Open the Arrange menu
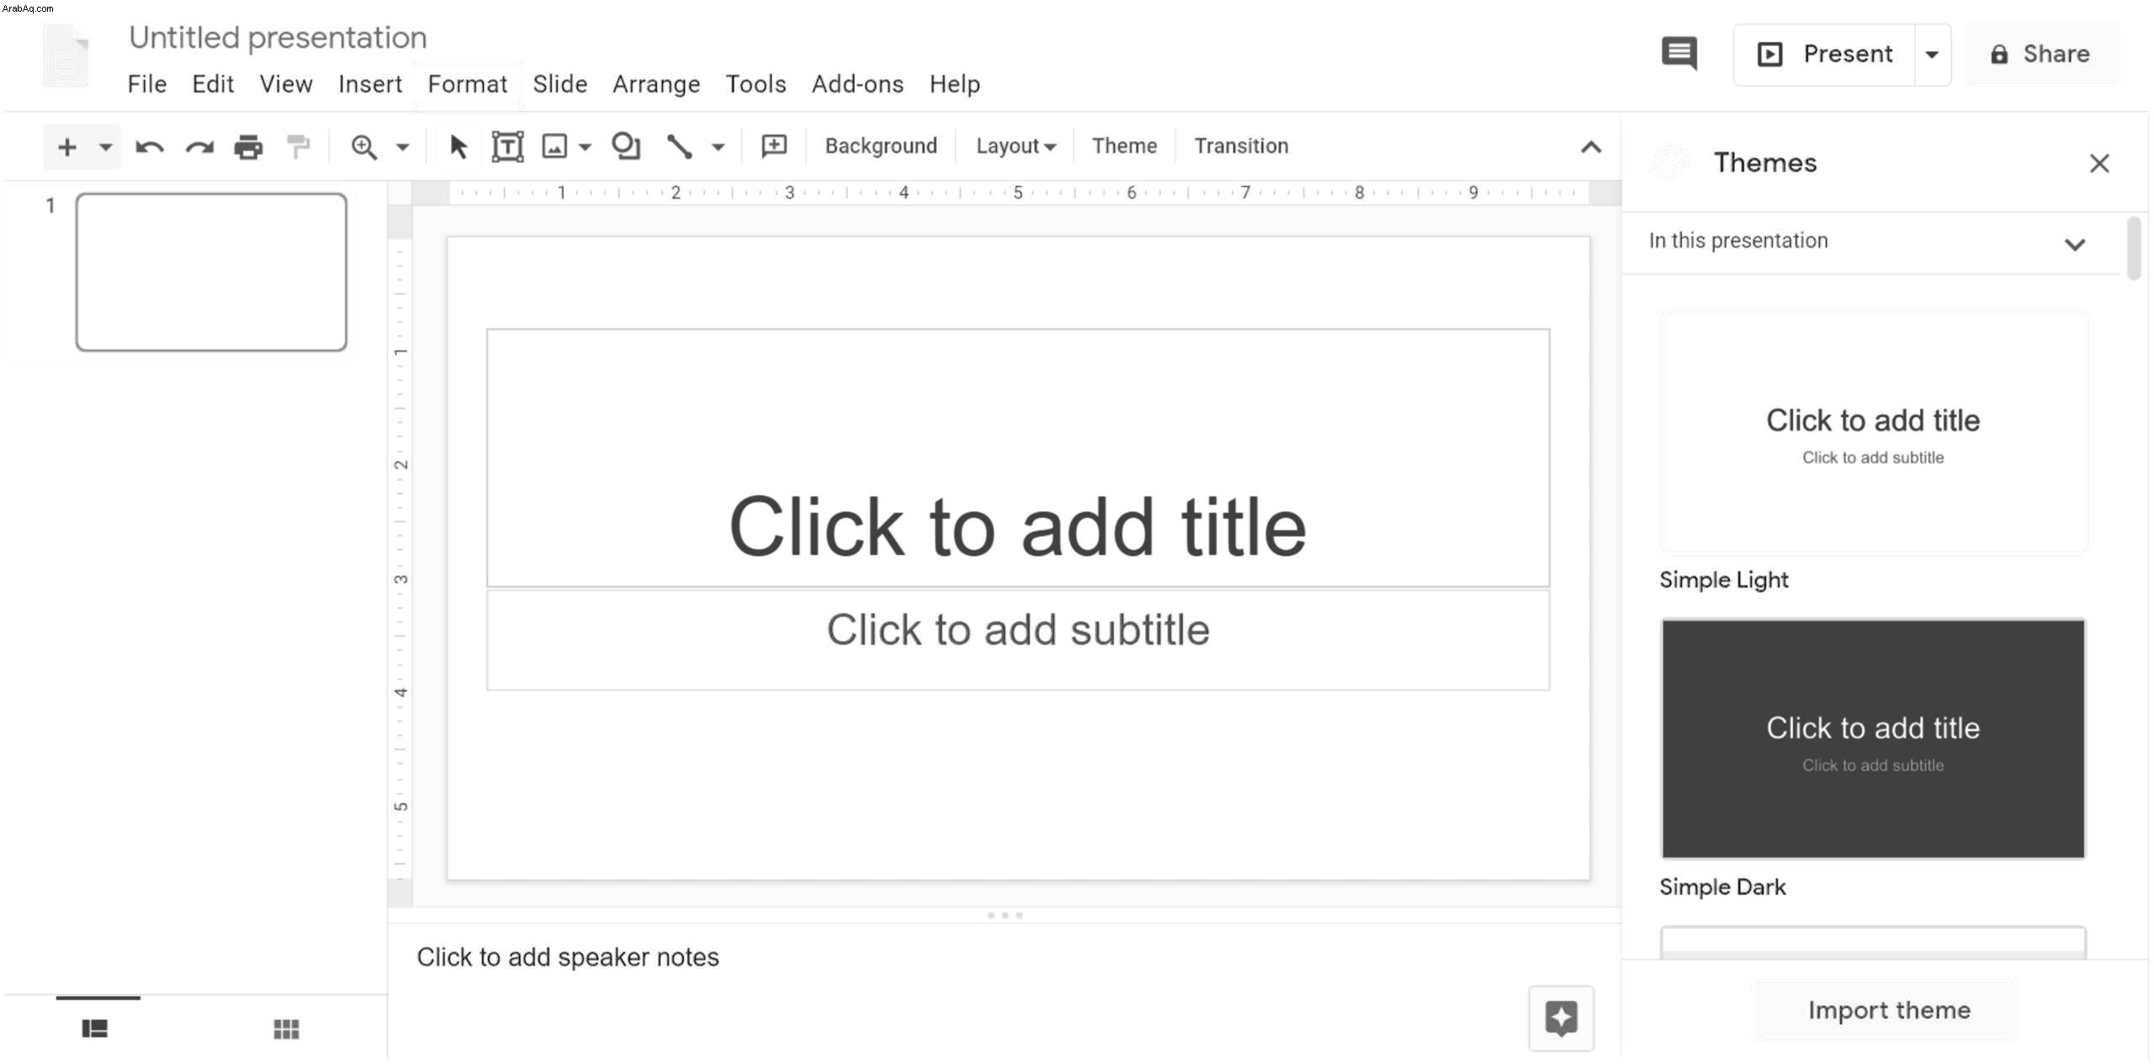This screenshot has width=2154, height=1064. coord(656,84)
